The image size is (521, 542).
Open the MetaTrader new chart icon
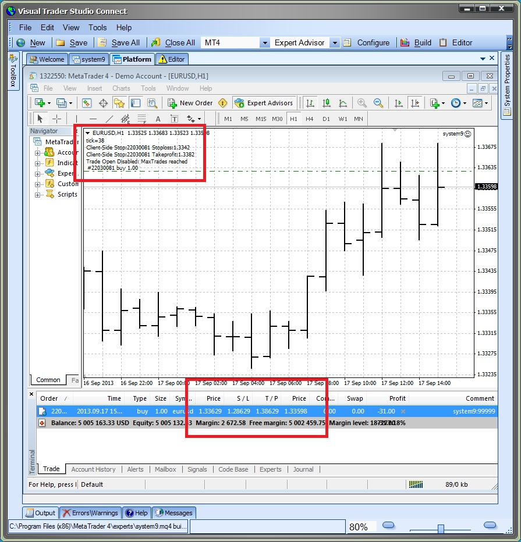[40, 103]
